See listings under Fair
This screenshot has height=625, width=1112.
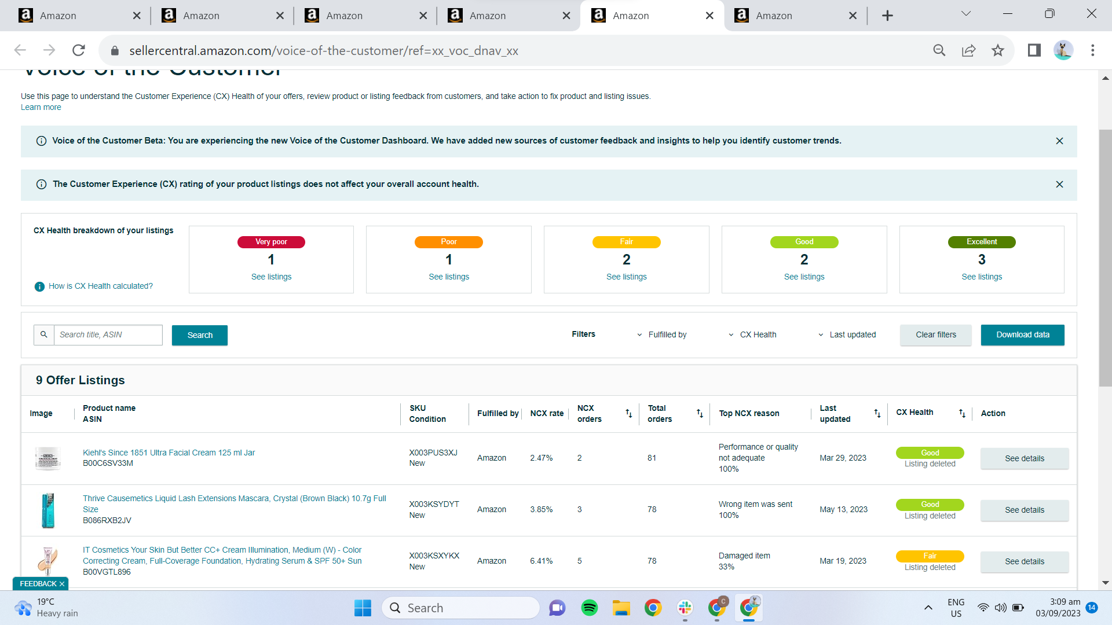(x=627, y=277)
